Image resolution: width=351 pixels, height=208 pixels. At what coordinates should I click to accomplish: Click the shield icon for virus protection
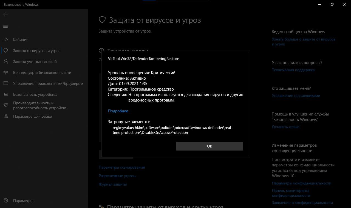click(6, 51)
